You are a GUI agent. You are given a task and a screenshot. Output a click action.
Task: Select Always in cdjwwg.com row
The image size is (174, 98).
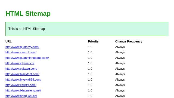[120, 69]
